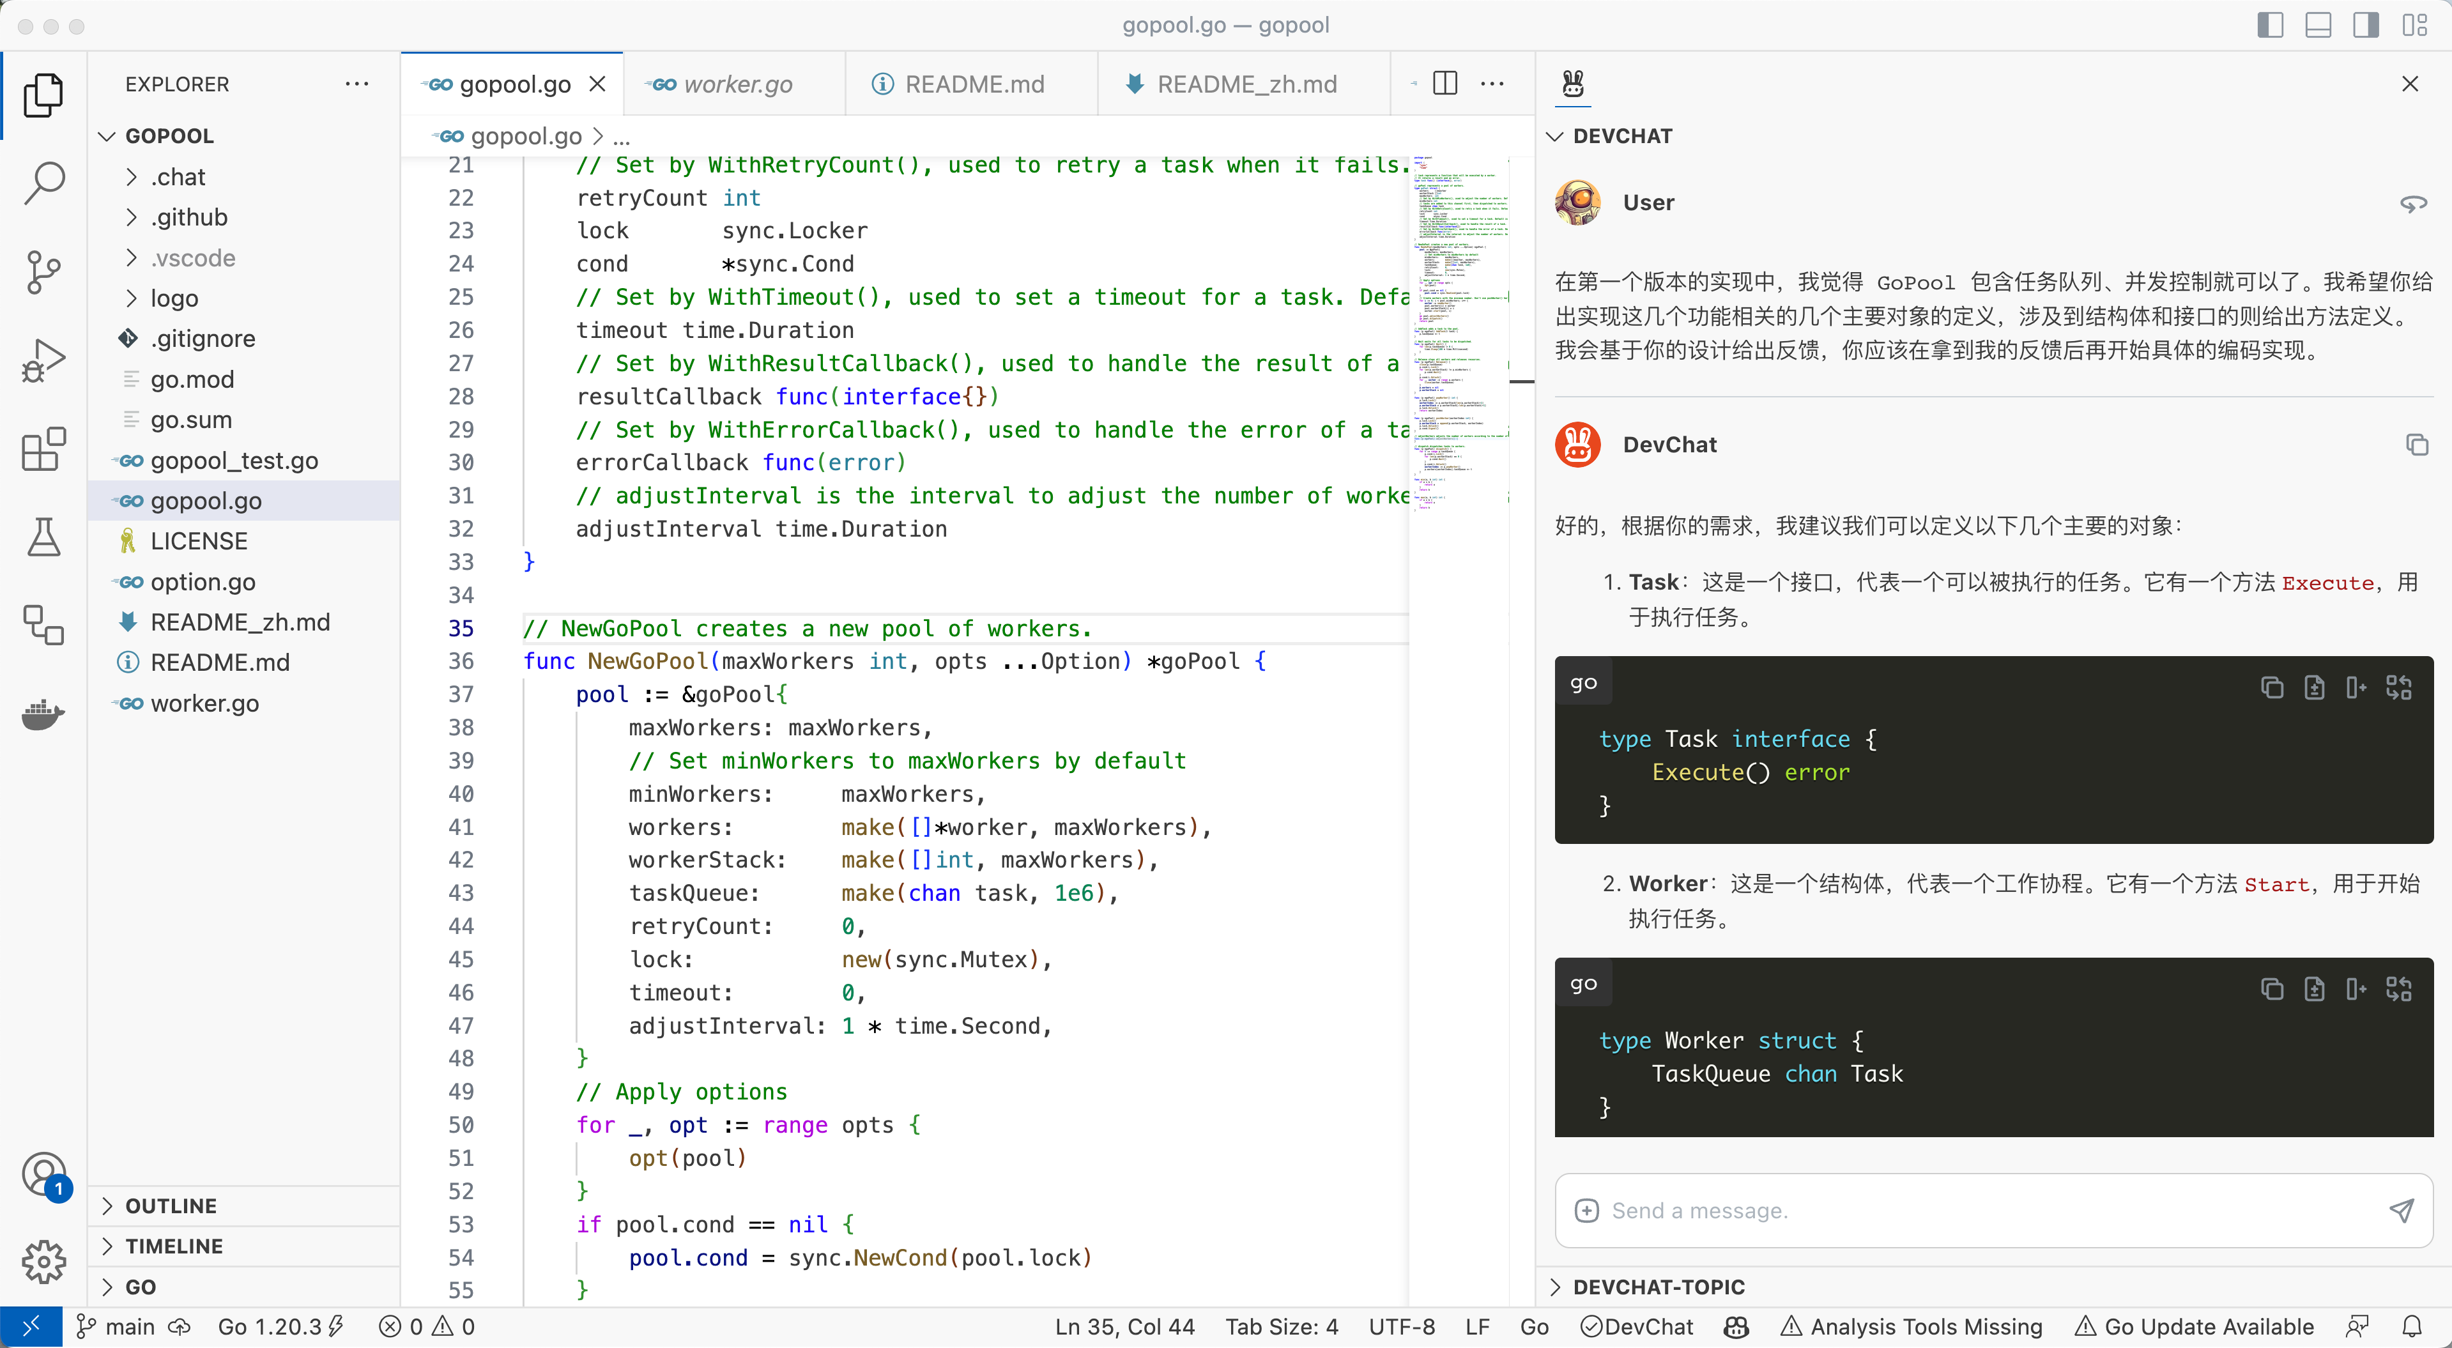
Task: Open the Docker view in activity bar
Action: pos(44,714)
